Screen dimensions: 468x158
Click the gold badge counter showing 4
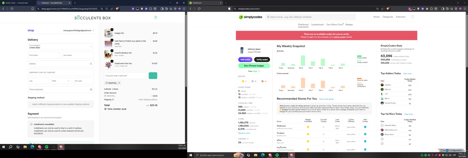click(x=244, y=81)
